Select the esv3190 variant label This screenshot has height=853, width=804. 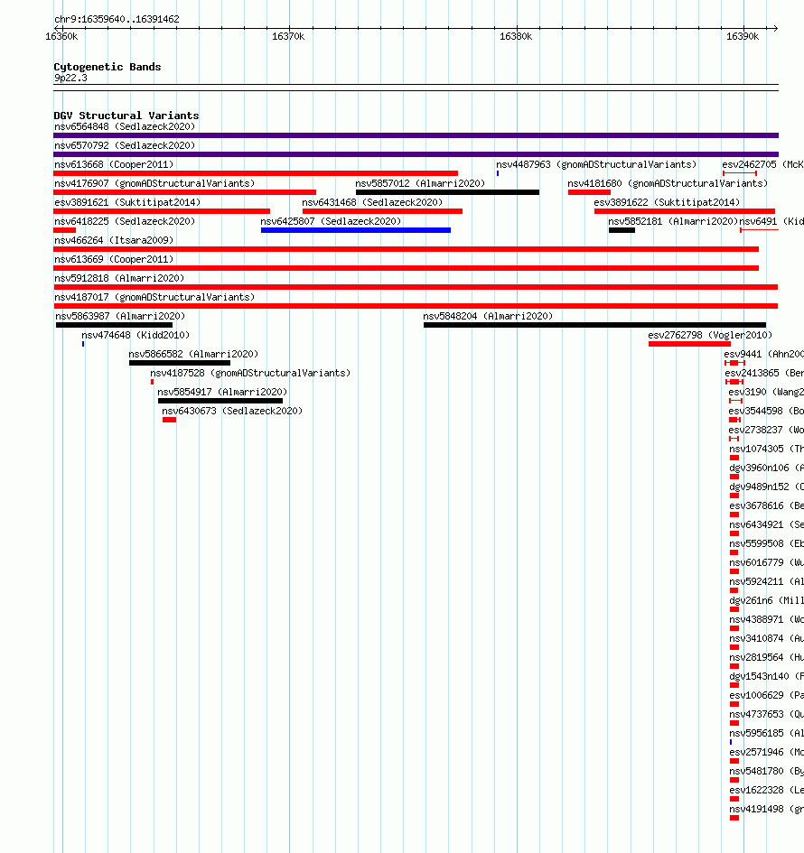coord(766,393)
